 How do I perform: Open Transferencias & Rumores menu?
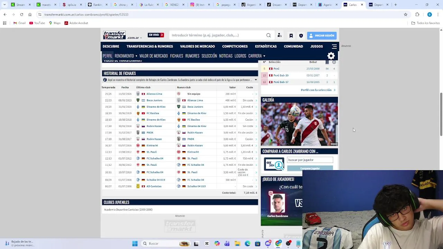(150, 46)
